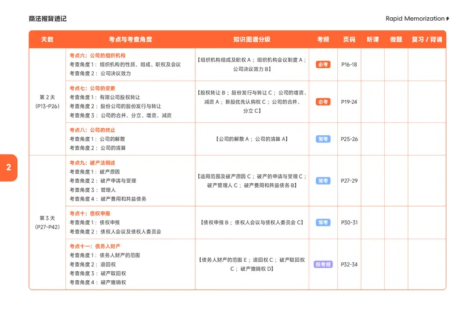475x336 pixels.
Task: Click page reference P16-18
Action: (349, 65)
